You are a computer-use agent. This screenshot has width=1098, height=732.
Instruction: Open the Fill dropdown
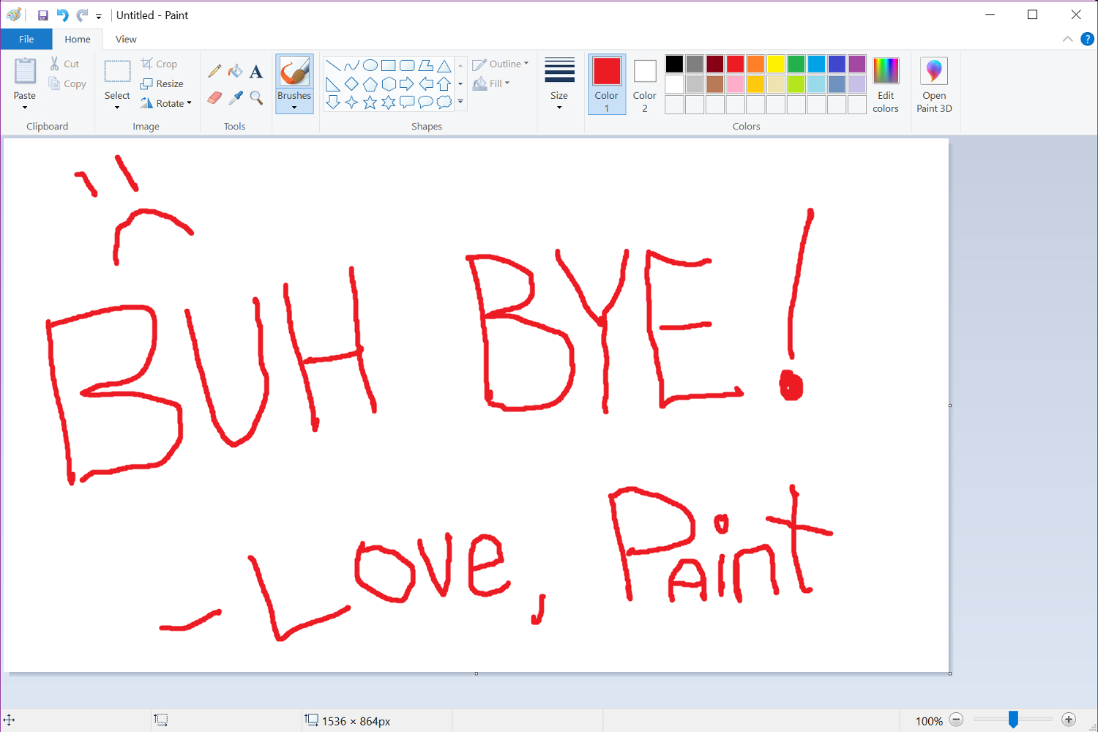[491, 83]
